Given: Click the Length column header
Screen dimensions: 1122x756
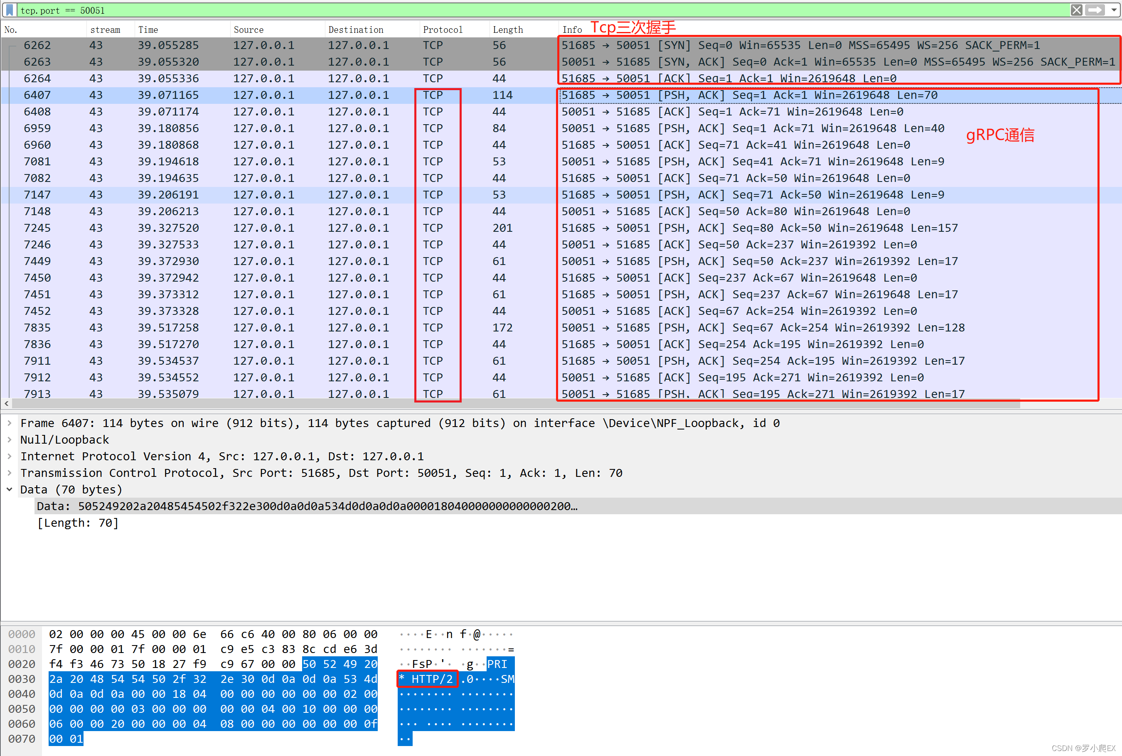Looking at the screenshot, I should 507,30.
